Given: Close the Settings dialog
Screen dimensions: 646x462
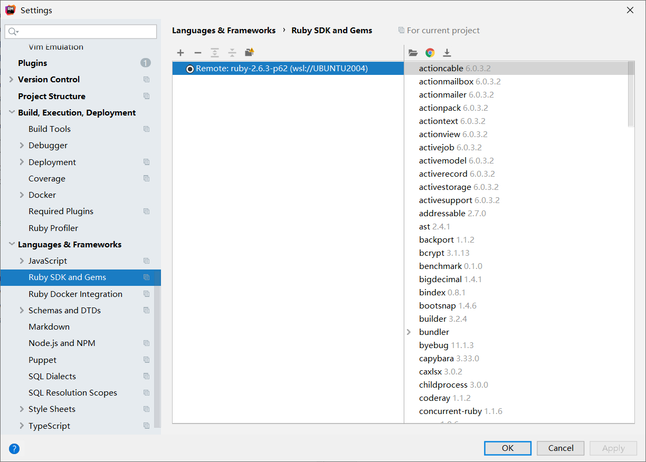Looking at the screenshot, I should (x=630, y=10).
